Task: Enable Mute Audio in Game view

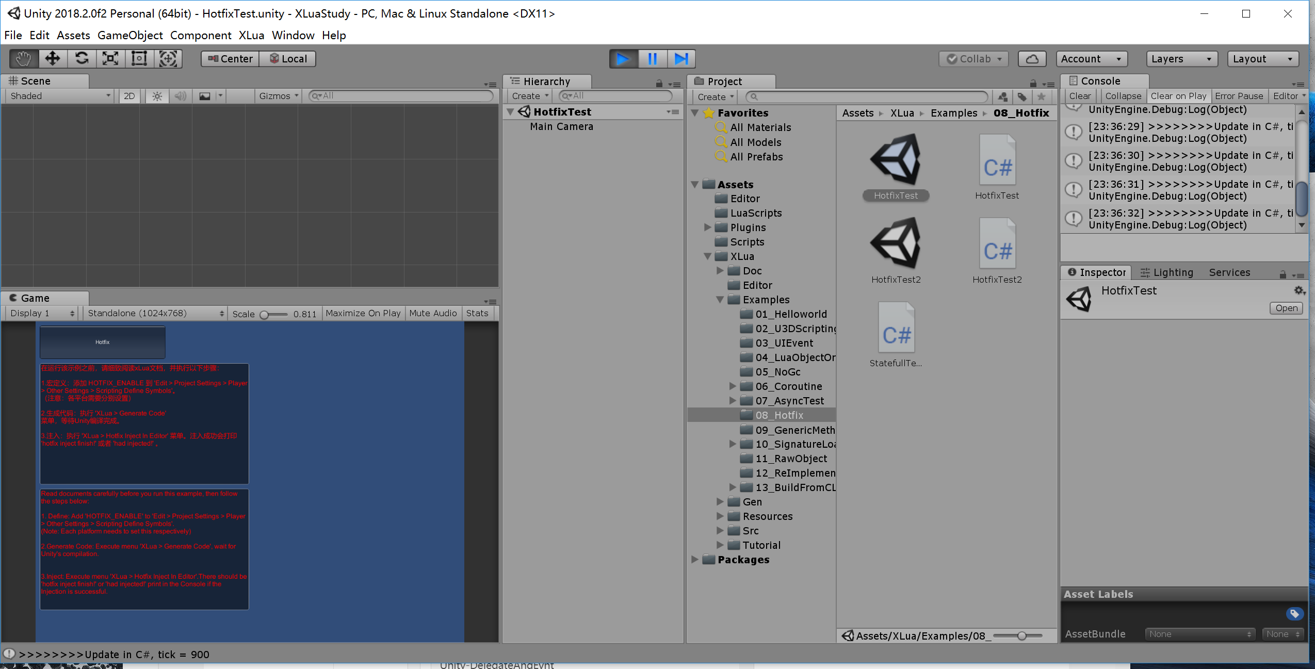Action: tap(433, 313)
